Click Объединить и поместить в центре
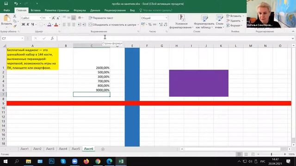This screenshot has height=166, width=296. point(112,24)
